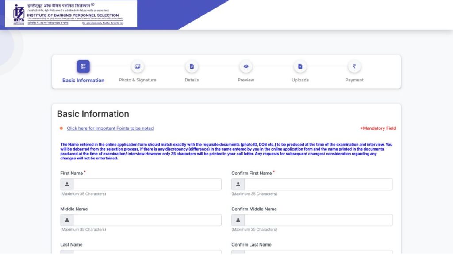The image size is (453, 255).
Task: Click the 'Confirm First Name' field label
Action: point(252,173)
